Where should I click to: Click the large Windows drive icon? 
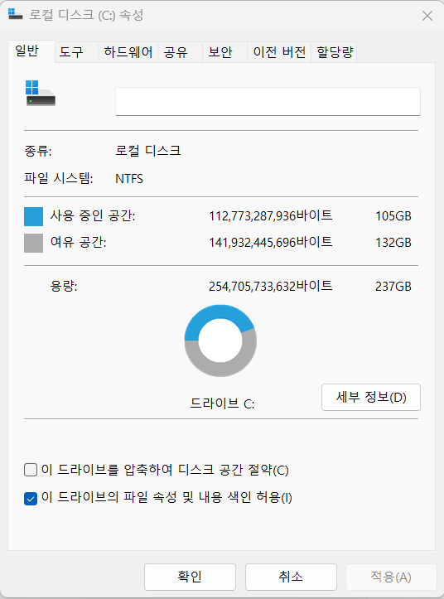click(41, 93)
